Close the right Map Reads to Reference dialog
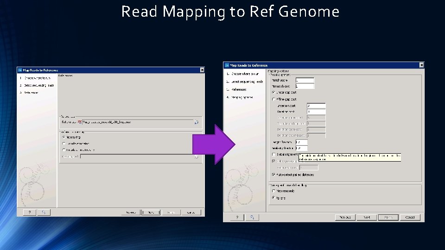 [421, 65]
